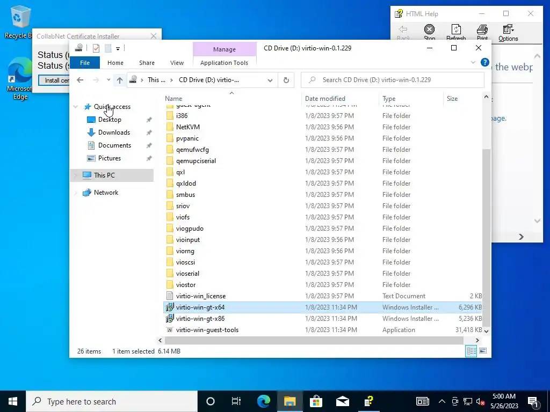The height and width of the screenshot is (412, 550).
Task: Open the Home ribbon tab
Action: 115,63
